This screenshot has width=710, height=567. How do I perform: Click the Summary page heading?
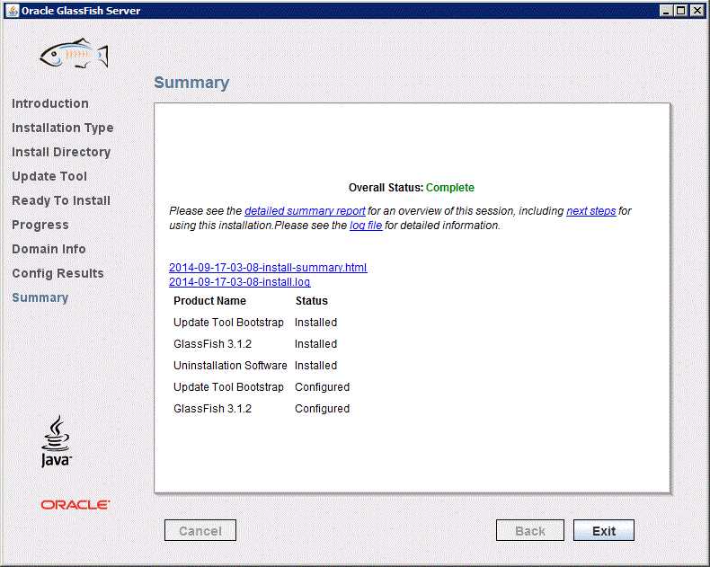(191, 83)
